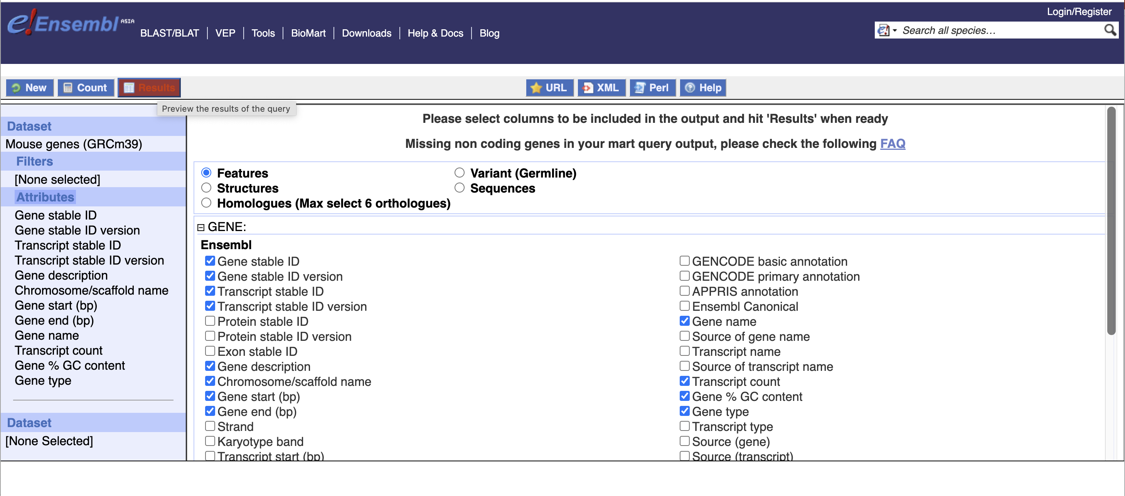Screen dimensions: 1125x496
Task: Check Karyotype band checkbox
Action: (x=210, y=441)
